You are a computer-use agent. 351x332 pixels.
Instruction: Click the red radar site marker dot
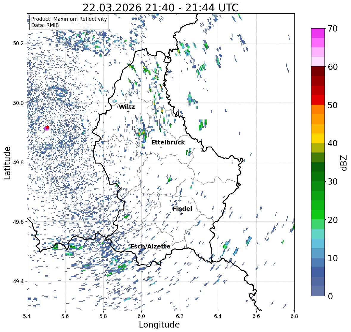point(47,127)
